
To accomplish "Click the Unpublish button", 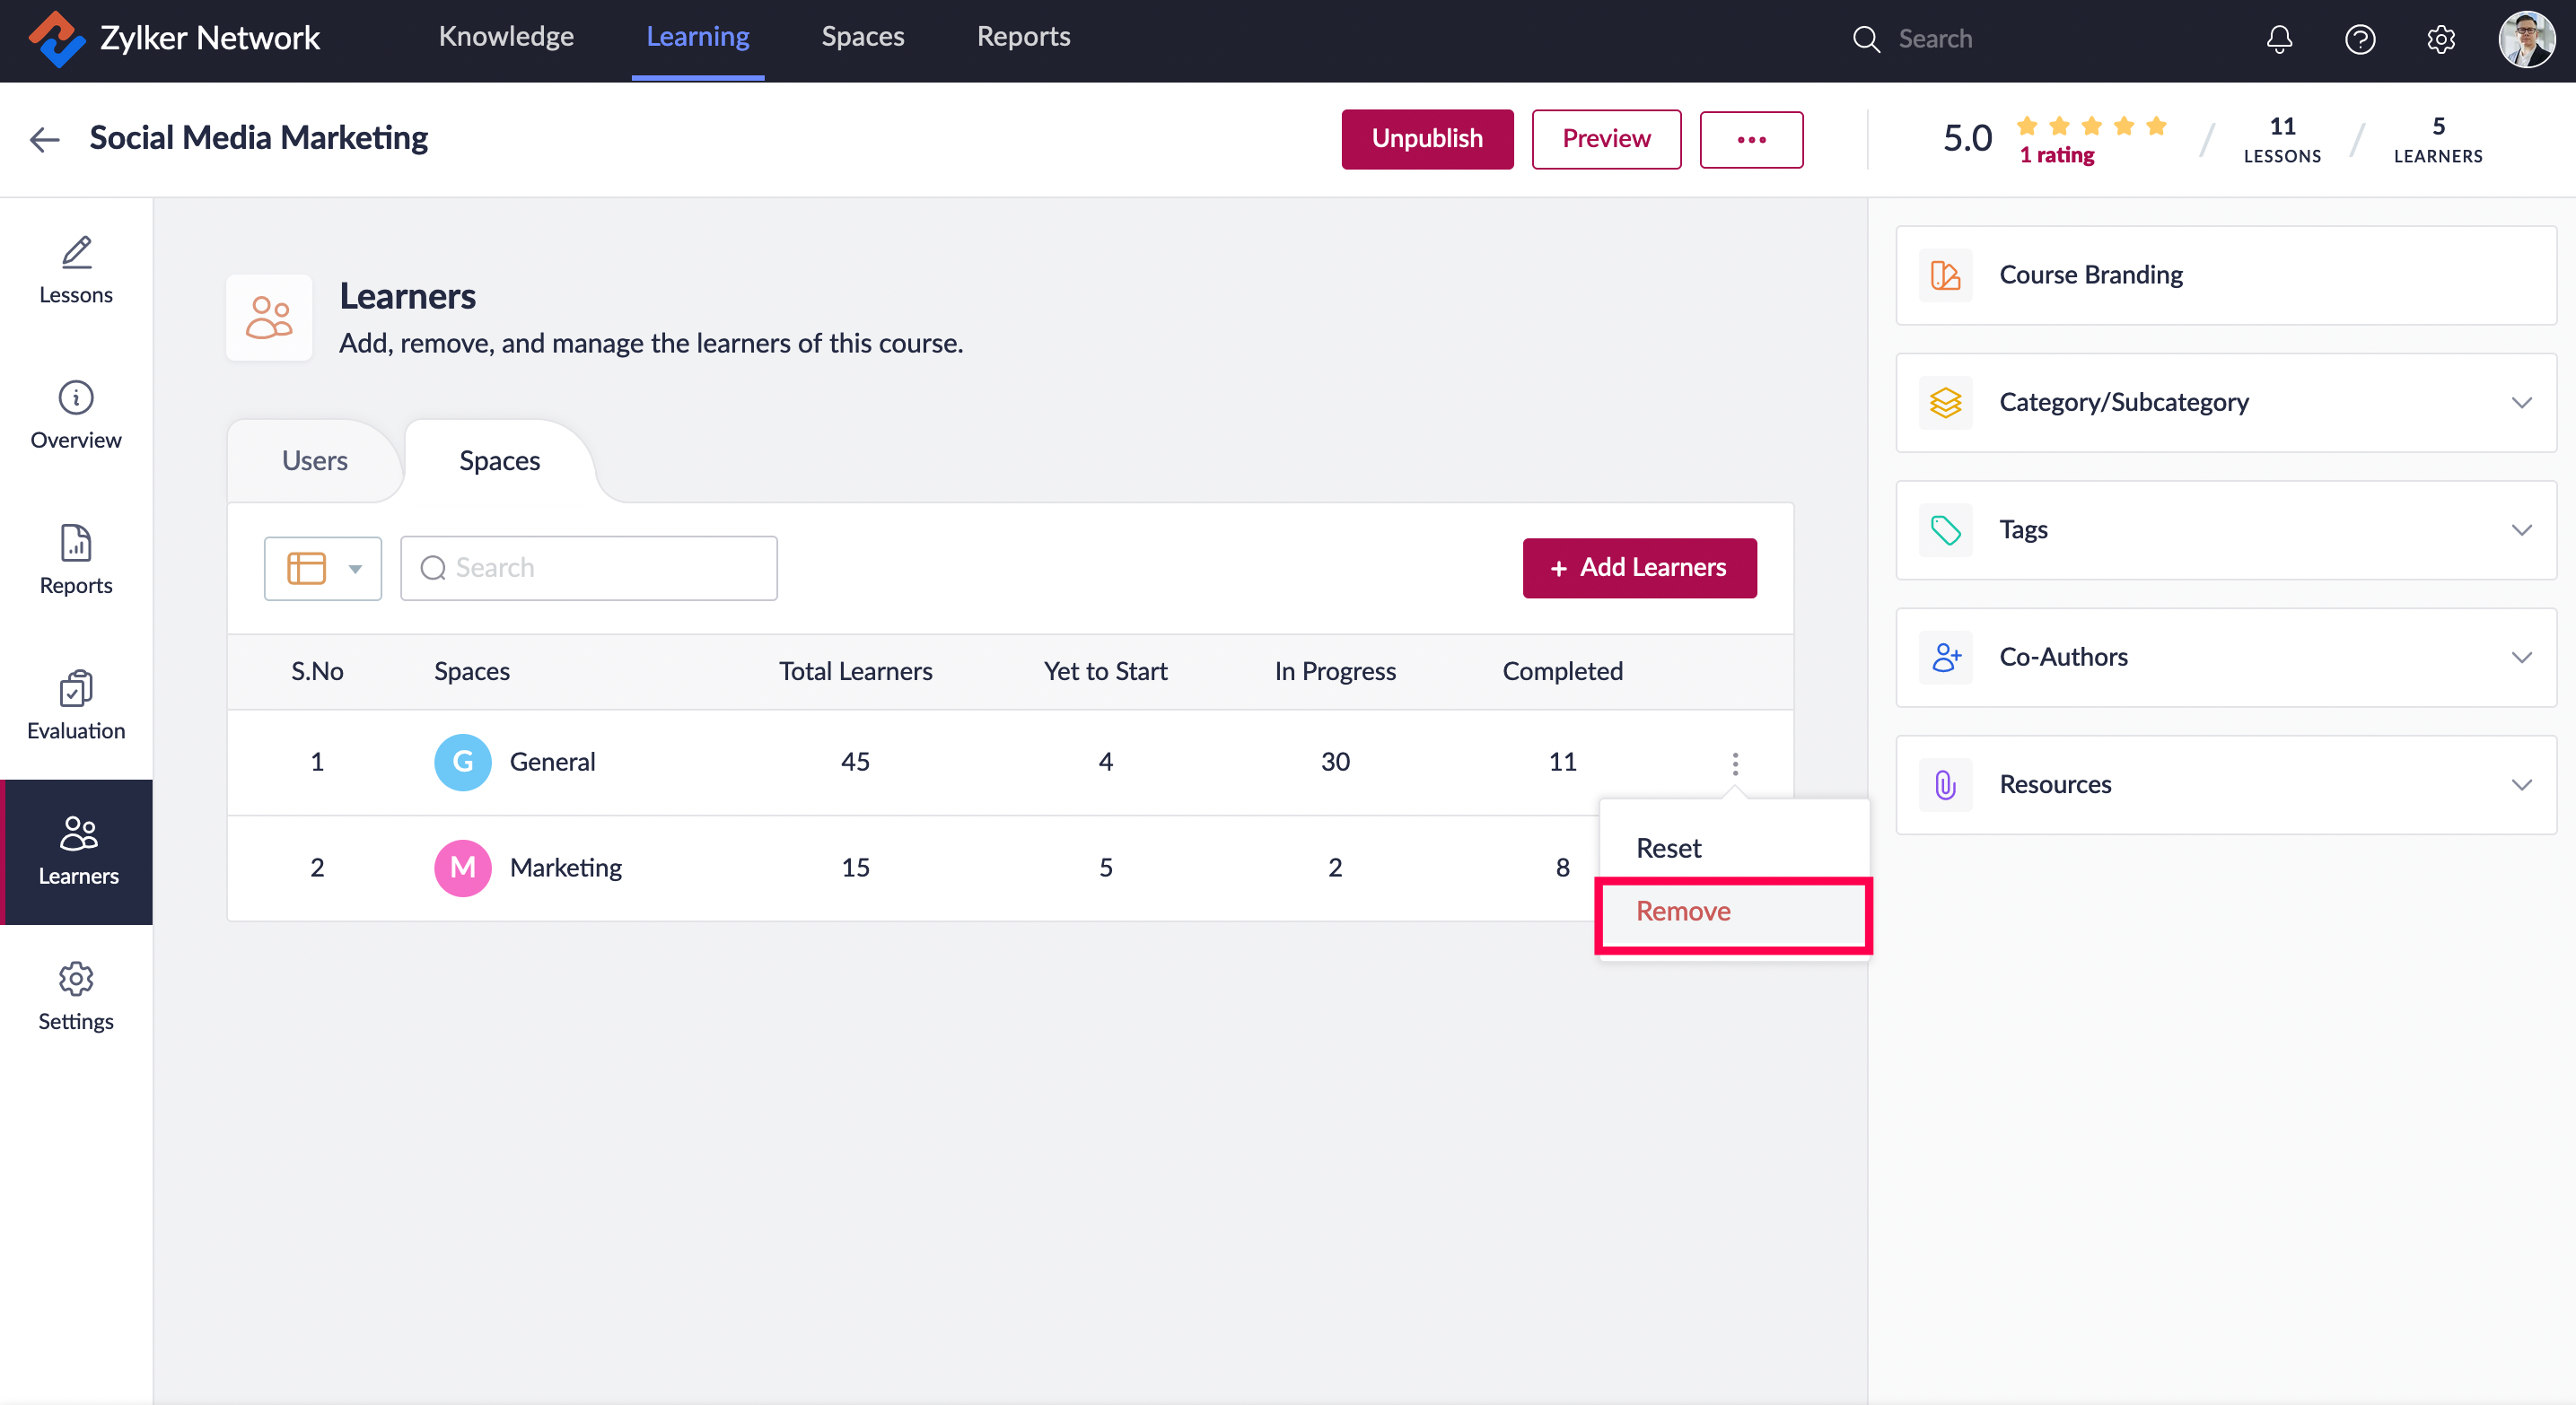I will click(x=1426, y=139).
